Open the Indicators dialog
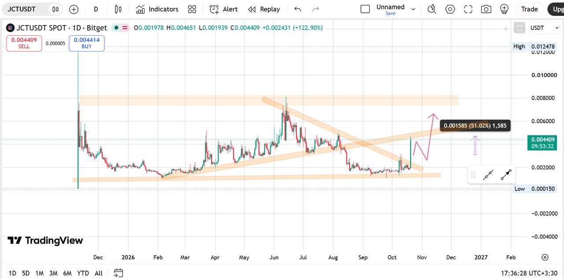 pos(157,9)
